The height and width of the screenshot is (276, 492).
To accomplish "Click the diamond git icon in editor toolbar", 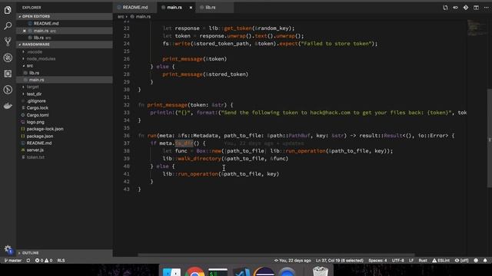I will tap(466, 8).
